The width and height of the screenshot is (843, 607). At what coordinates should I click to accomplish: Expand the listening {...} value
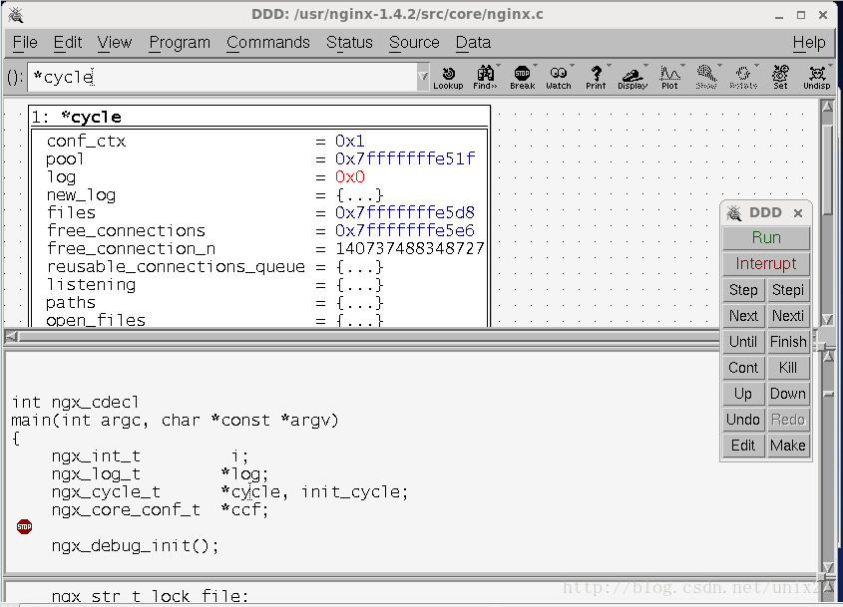click(360, 285)
